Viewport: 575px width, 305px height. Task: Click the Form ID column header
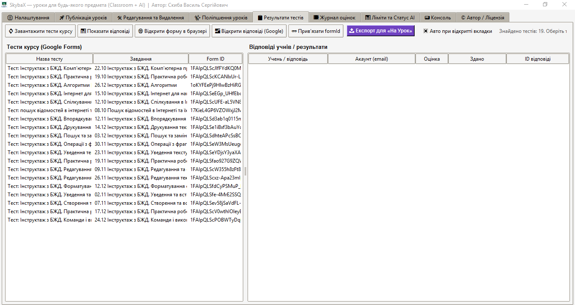click(216, 59)
